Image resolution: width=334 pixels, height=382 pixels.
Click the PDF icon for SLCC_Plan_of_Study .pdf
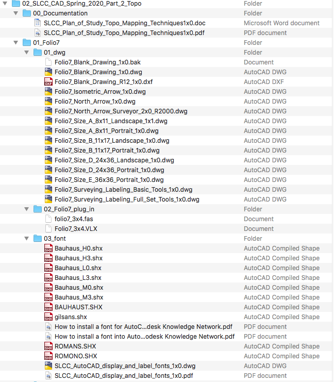38,33
